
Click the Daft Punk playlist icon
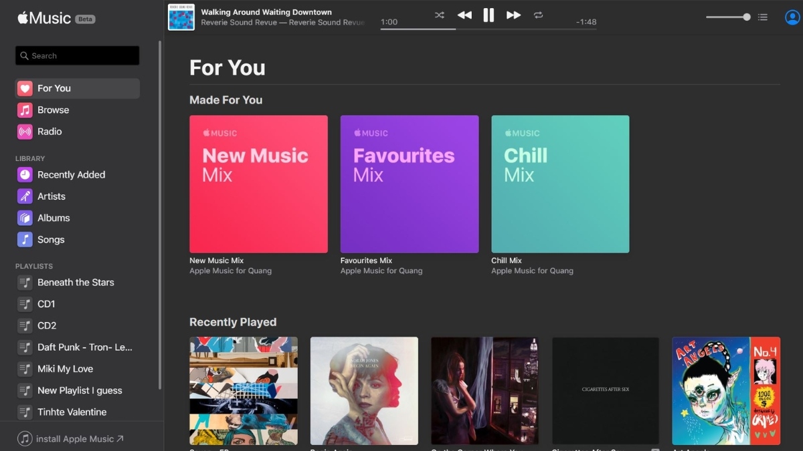point(25,347)
